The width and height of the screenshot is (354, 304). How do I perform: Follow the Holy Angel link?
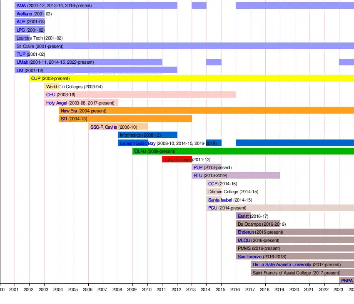[57, 103]
